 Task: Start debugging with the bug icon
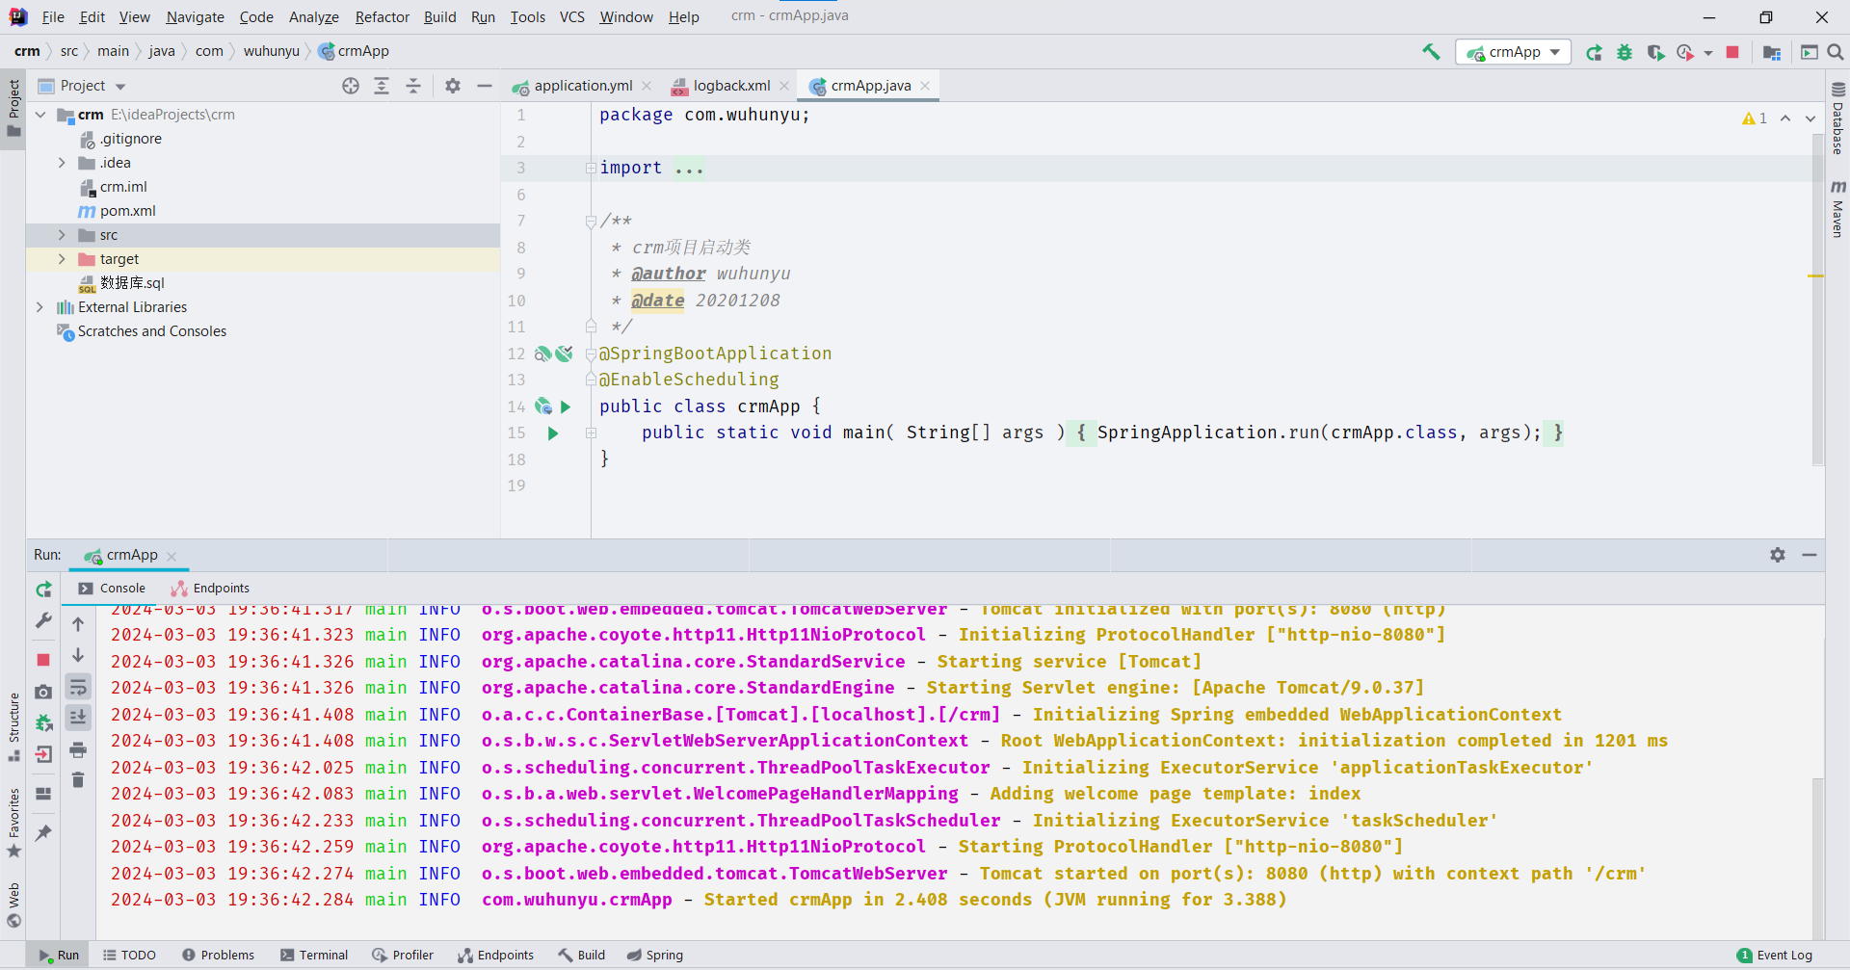[1625, 52]
